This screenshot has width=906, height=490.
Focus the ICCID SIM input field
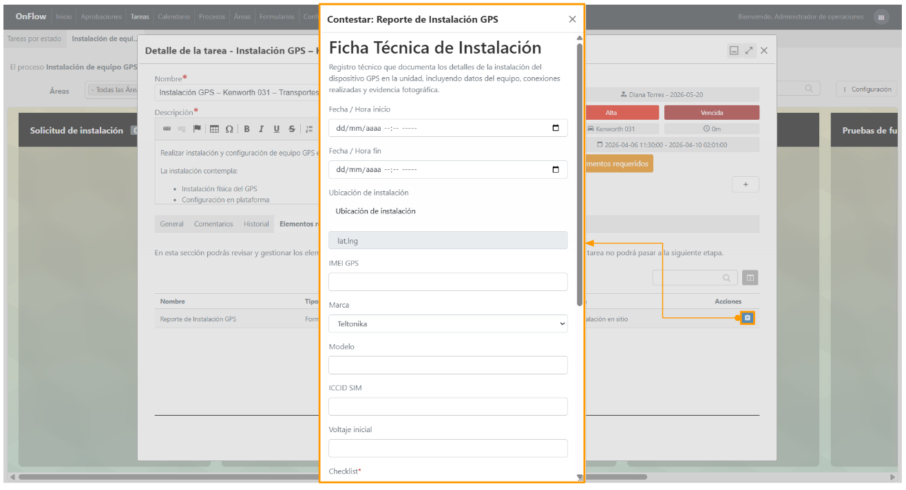(x=448, y=407)
